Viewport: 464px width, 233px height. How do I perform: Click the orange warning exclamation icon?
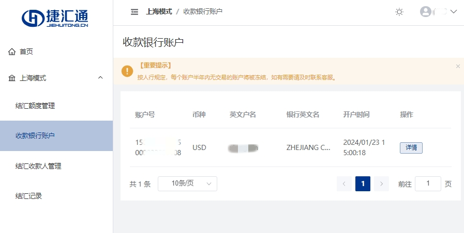click(x=127, y=71)
